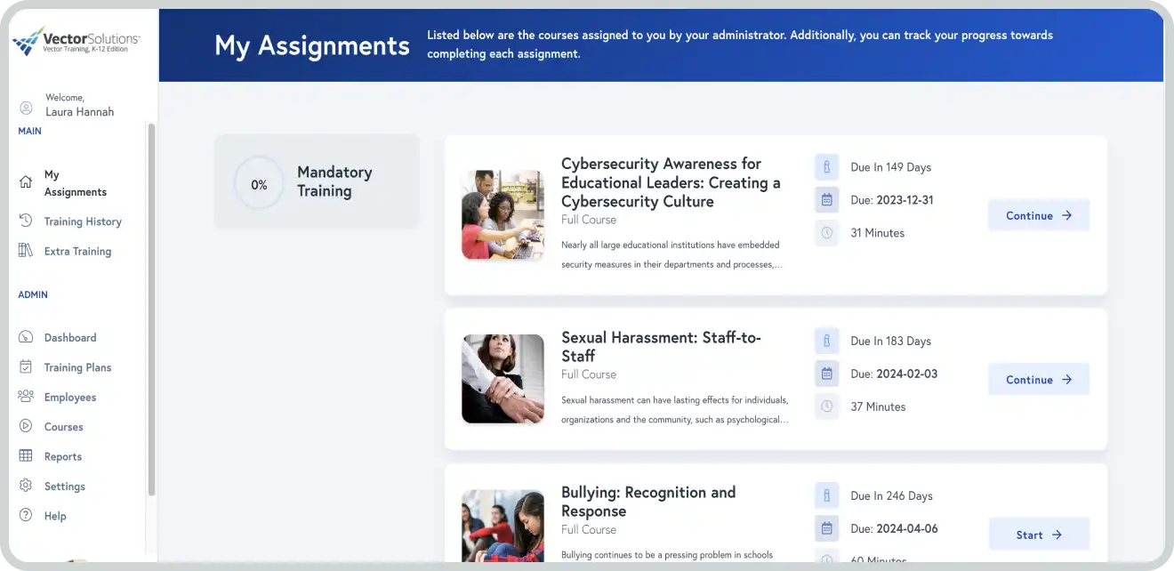Continue the Sexual Harassment Staff-to-Staff course
The image size is (1174, 571).
tap(1038, 380)
